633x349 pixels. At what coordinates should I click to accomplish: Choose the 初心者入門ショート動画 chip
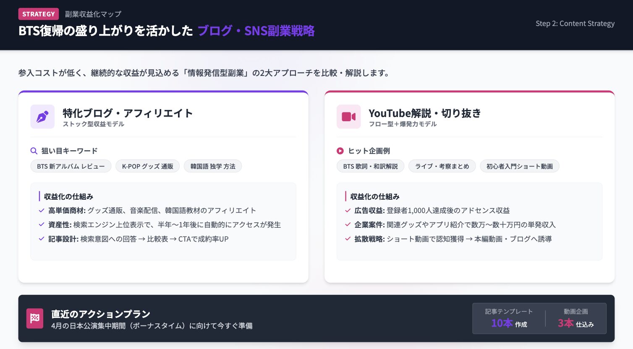[x=519, y=167]
